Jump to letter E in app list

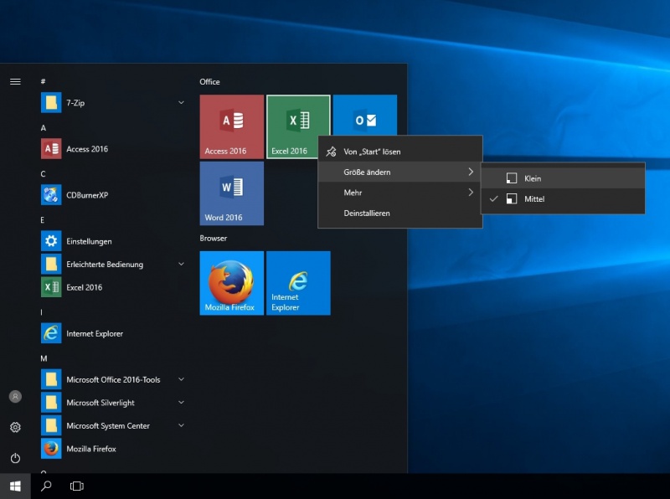tap(43, 220)
